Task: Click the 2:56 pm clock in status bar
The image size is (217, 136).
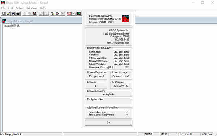Action: point(207,134)
